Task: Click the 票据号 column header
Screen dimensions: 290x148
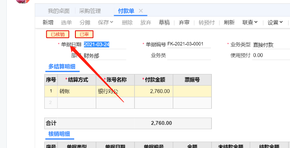Action: coord(192,80)
